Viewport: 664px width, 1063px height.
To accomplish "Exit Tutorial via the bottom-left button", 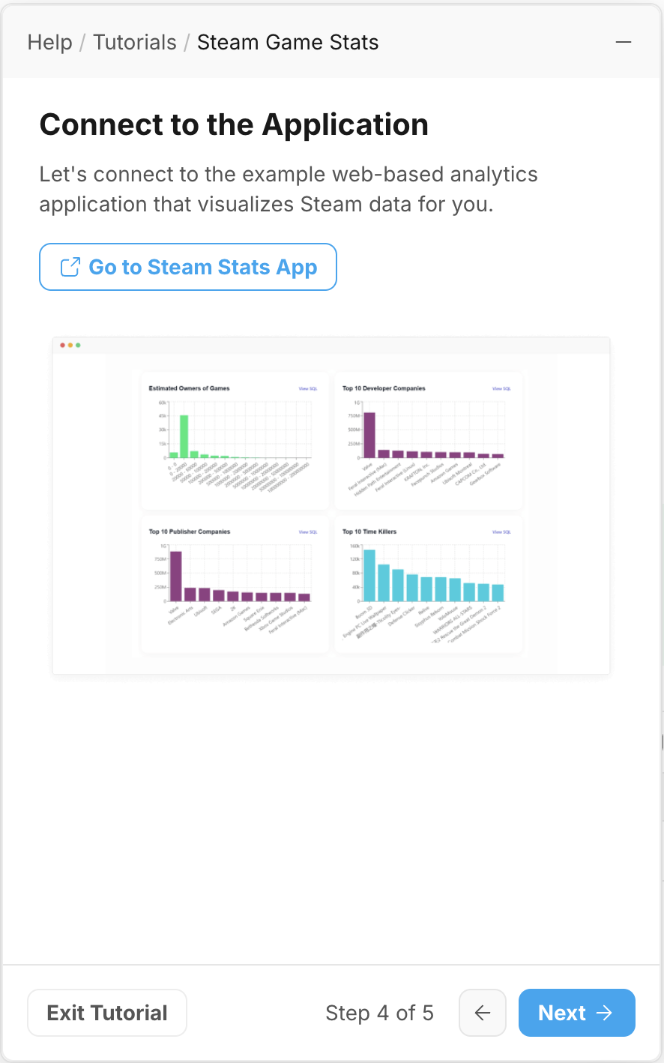I will 107,1013.
